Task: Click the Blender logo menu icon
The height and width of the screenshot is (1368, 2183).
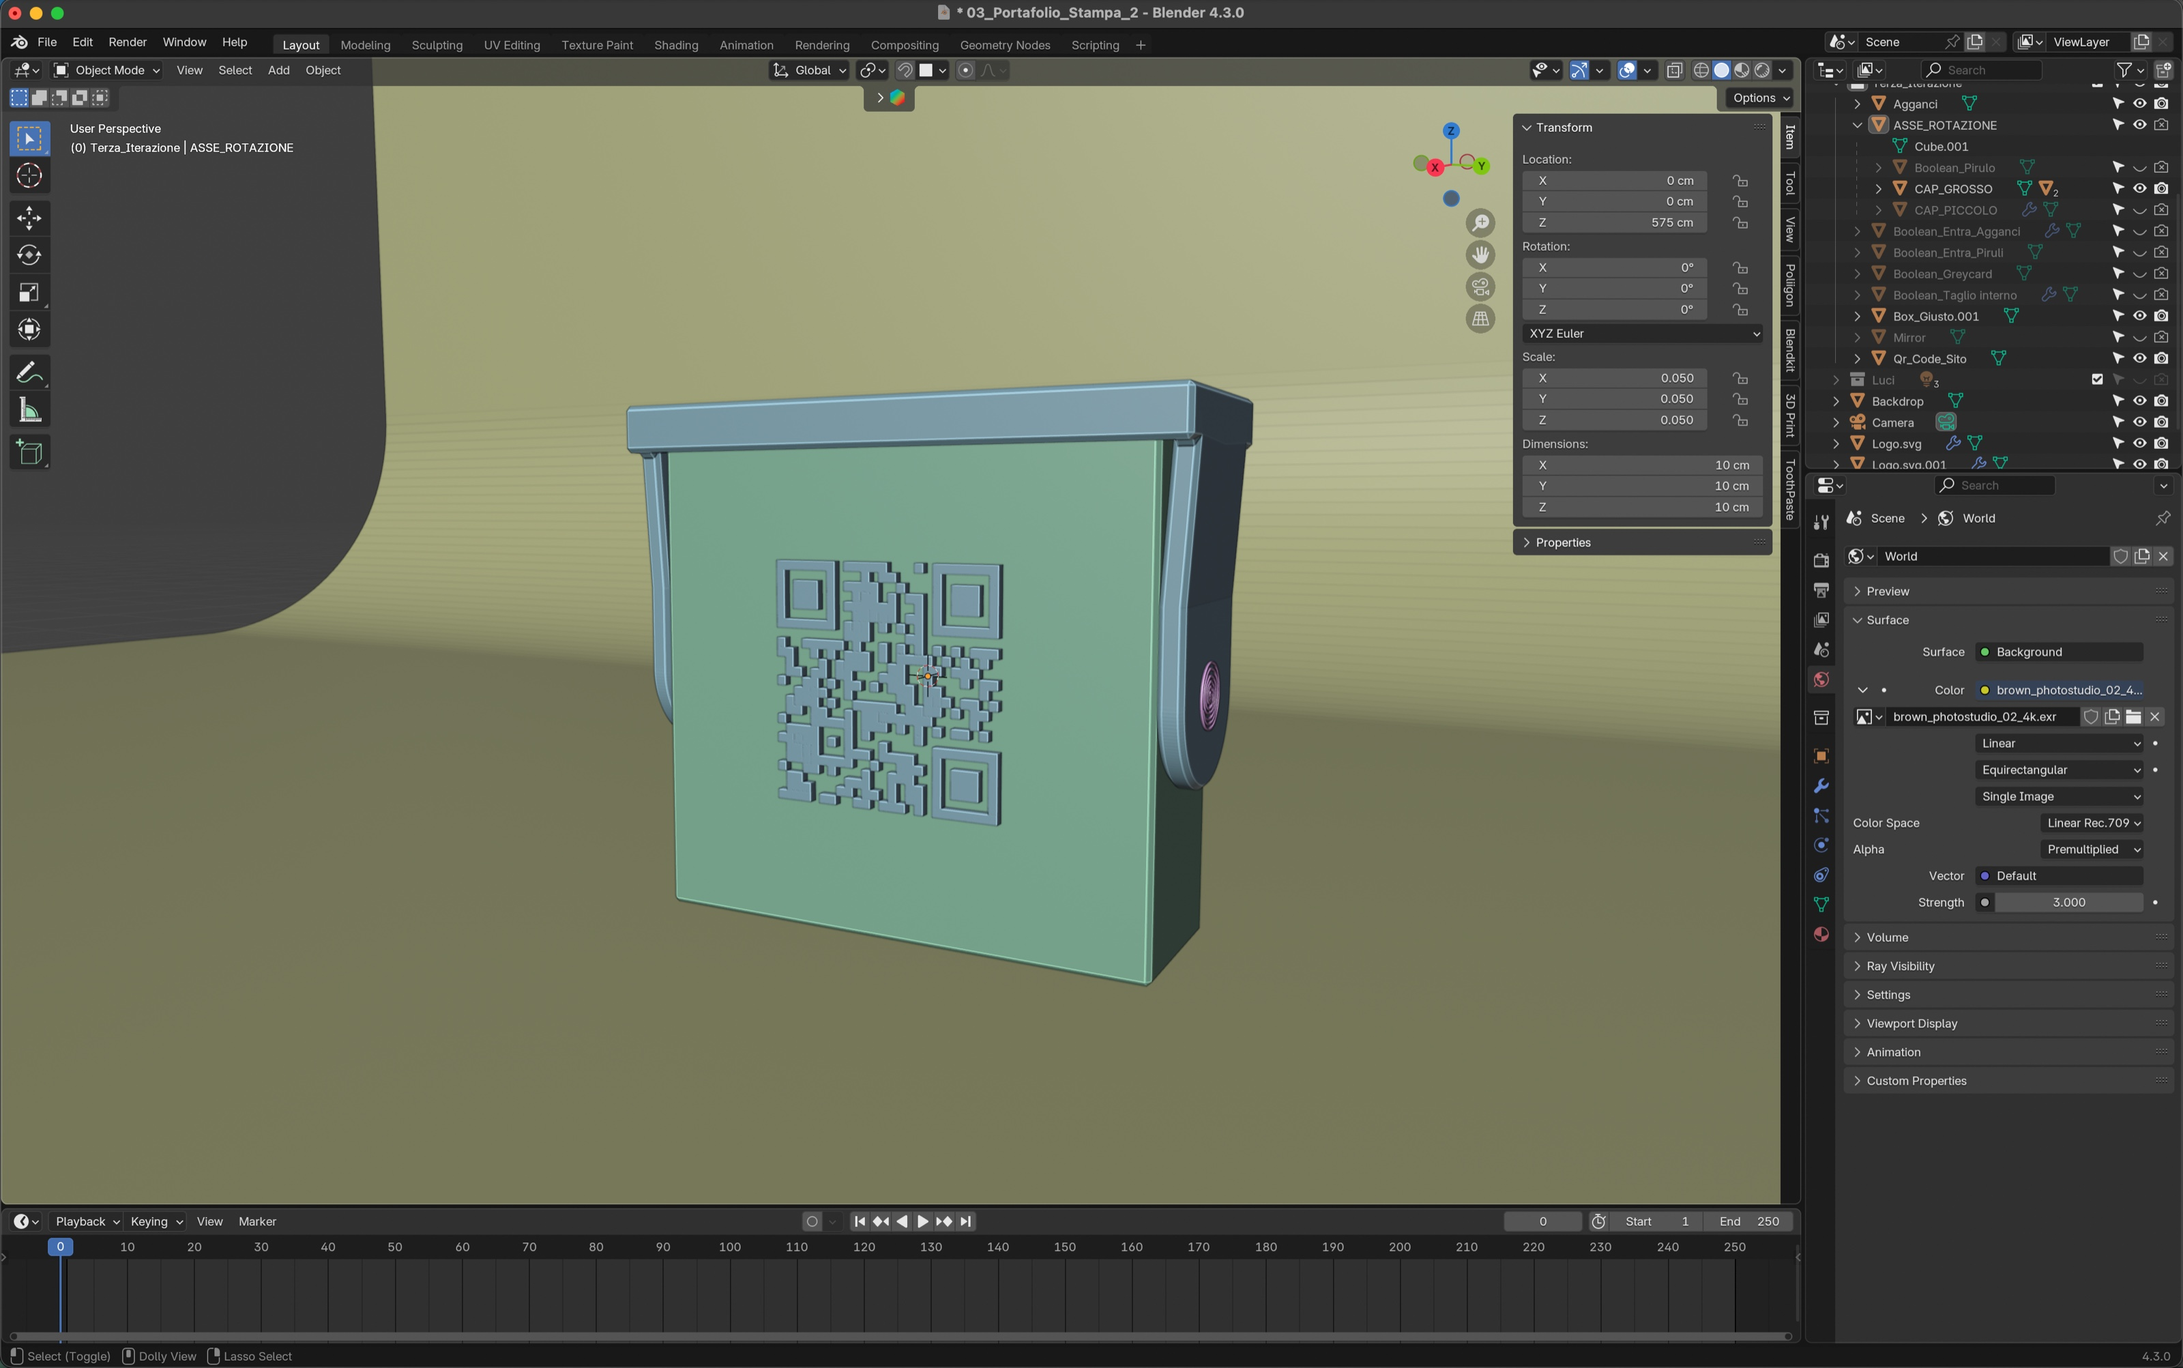Action: [x=19, y=42]
